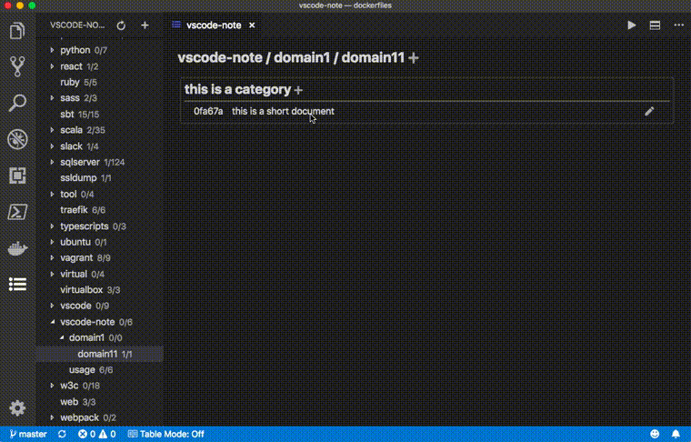
Task: Open the Explorer view in activity bar
Action: pos(17,31)
